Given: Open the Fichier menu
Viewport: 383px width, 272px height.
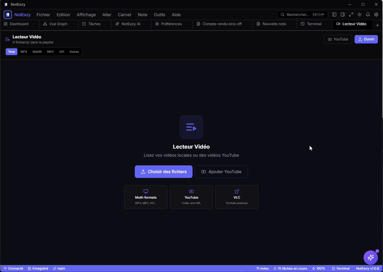Looking at the screenshot, I should click(43, 15).
